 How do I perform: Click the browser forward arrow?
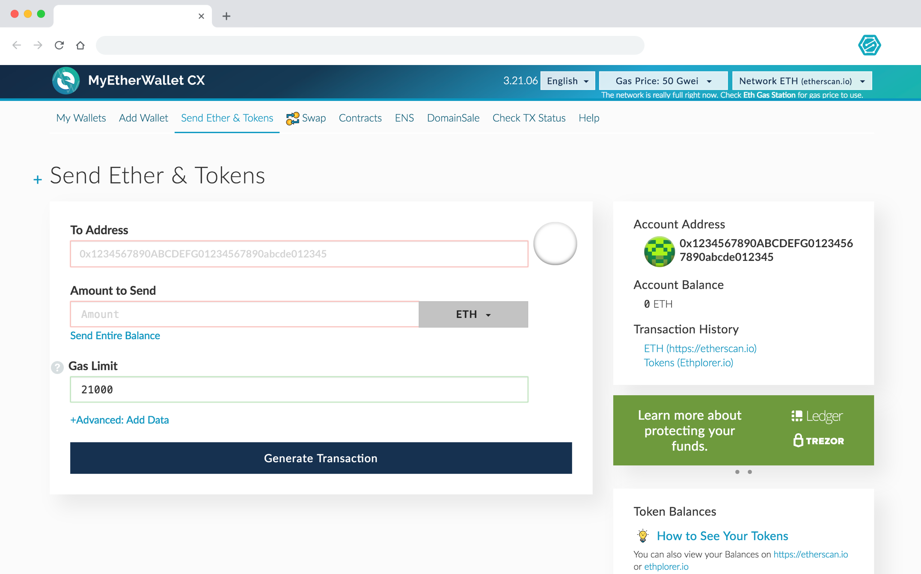38,45
